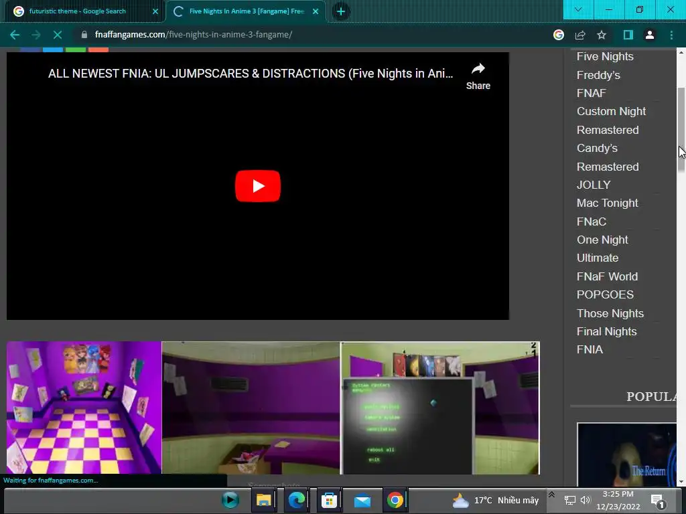
Task: Open the video title ALL NEWEST FNIA link
Action: click(251, 74)
